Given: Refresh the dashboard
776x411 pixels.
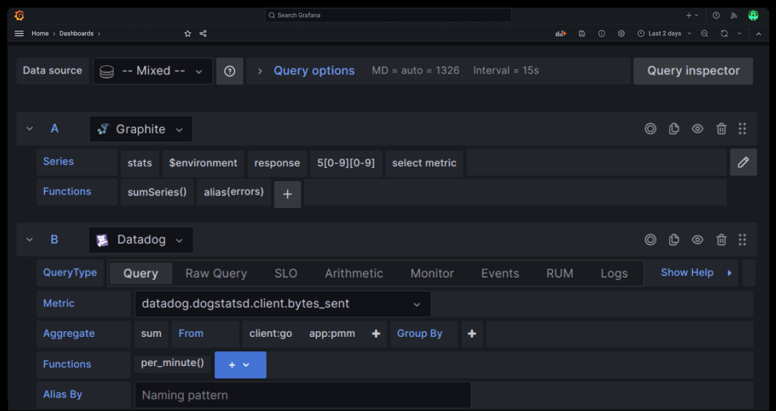Looking at the screenshot, I should (x=723, y=33).
